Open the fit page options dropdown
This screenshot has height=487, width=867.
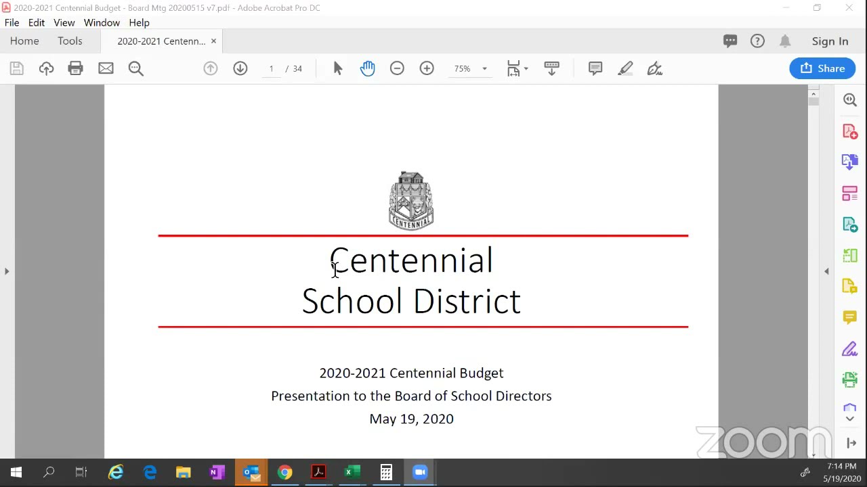517,68
